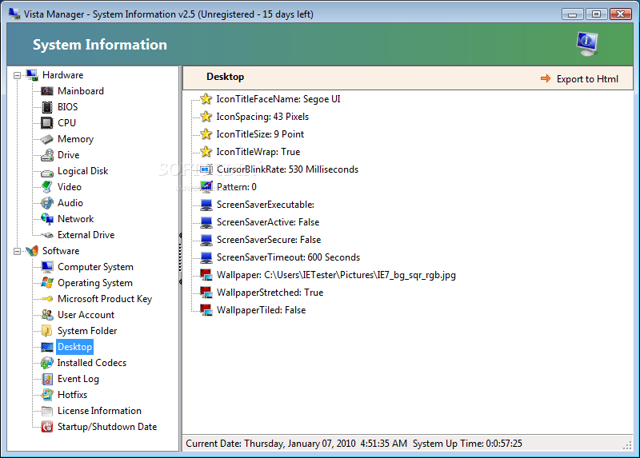Image resolution: width=640 pixels, height=458 pixels.
Task: Select the Pattern: 0 row
Action: pyautogui.click(x=237, y=187)
